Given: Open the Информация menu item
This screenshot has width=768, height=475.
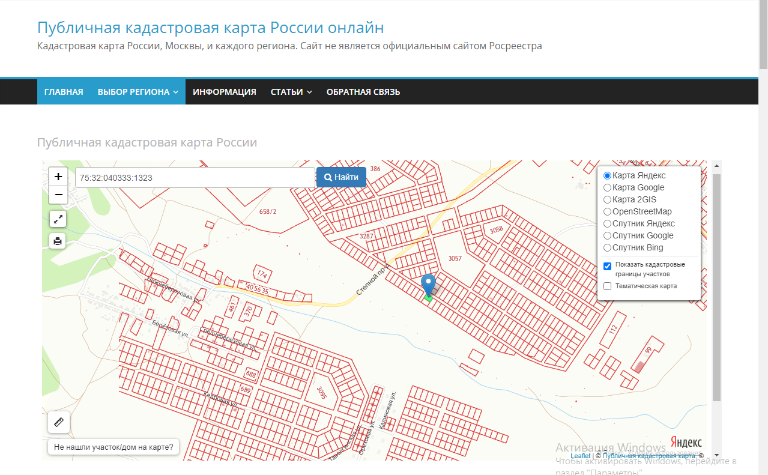Looking at the screenshot, I should pyautogui.click(x=225, y=92).
